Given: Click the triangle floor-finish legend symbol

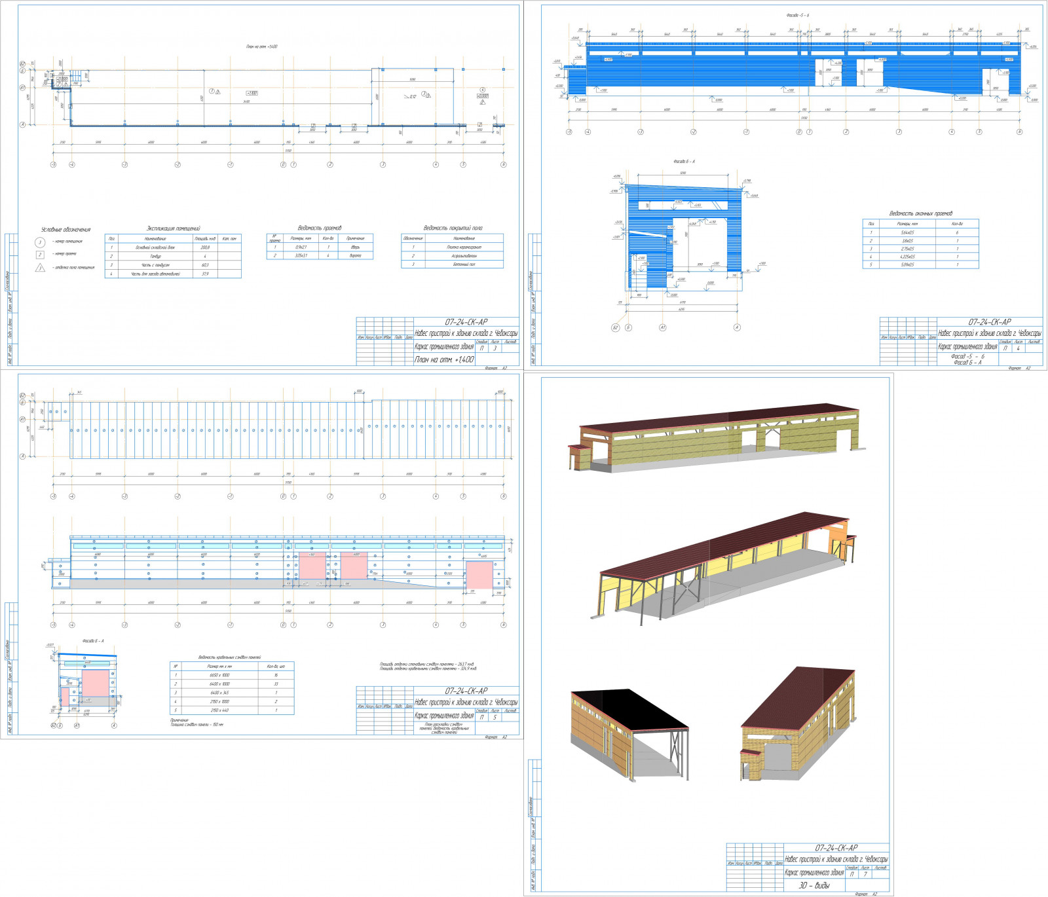Looking at the screenshot, I should pyautogui.click(x=40, y=267).
